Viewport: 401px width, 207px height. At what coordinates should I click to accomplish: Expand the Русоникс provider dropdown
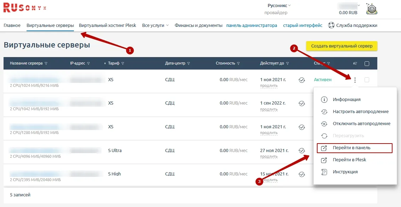tap(279, 5)
